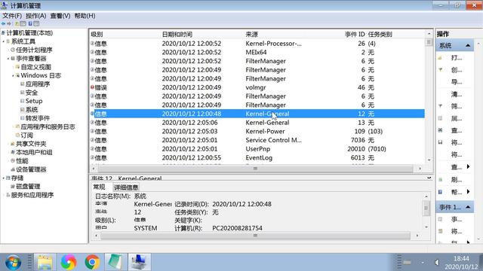
Task: Sort by the 级别 column header
Action: [97, 34]
